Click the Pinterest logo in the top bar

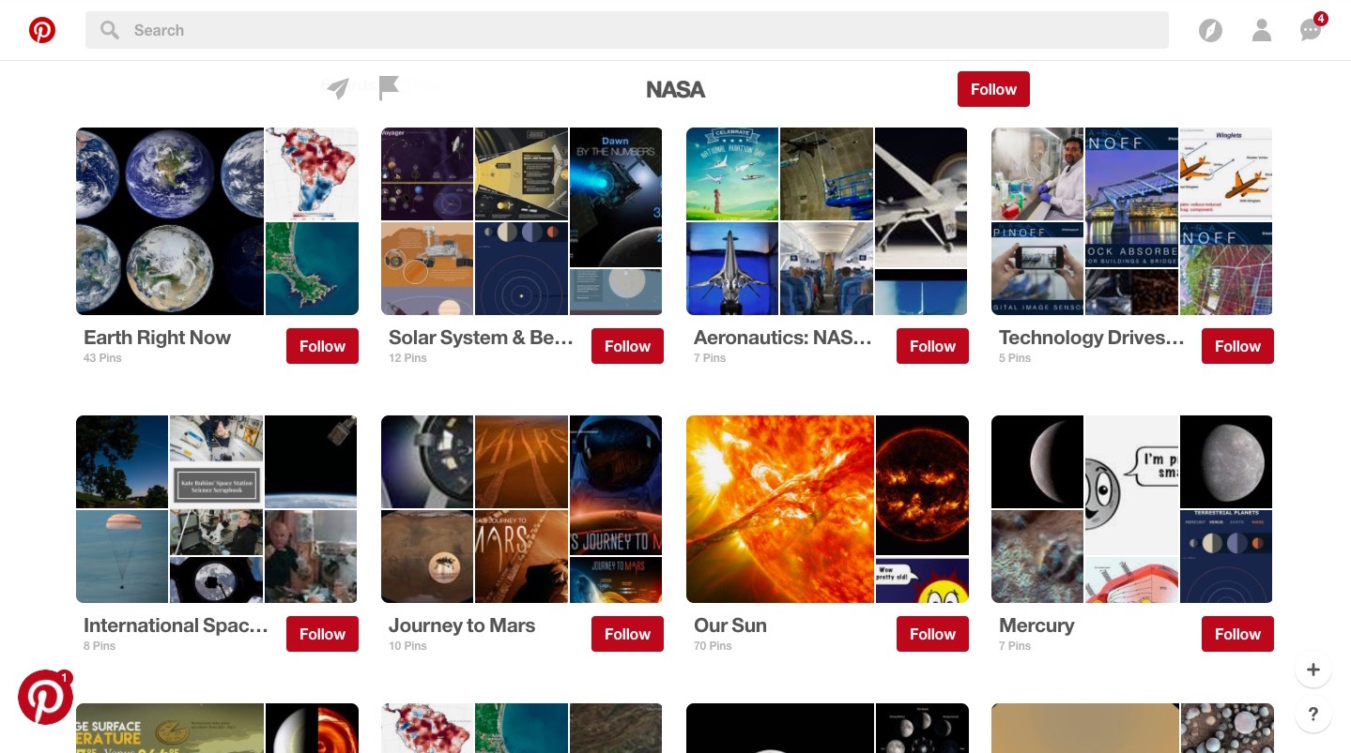[x=42, y=30]
